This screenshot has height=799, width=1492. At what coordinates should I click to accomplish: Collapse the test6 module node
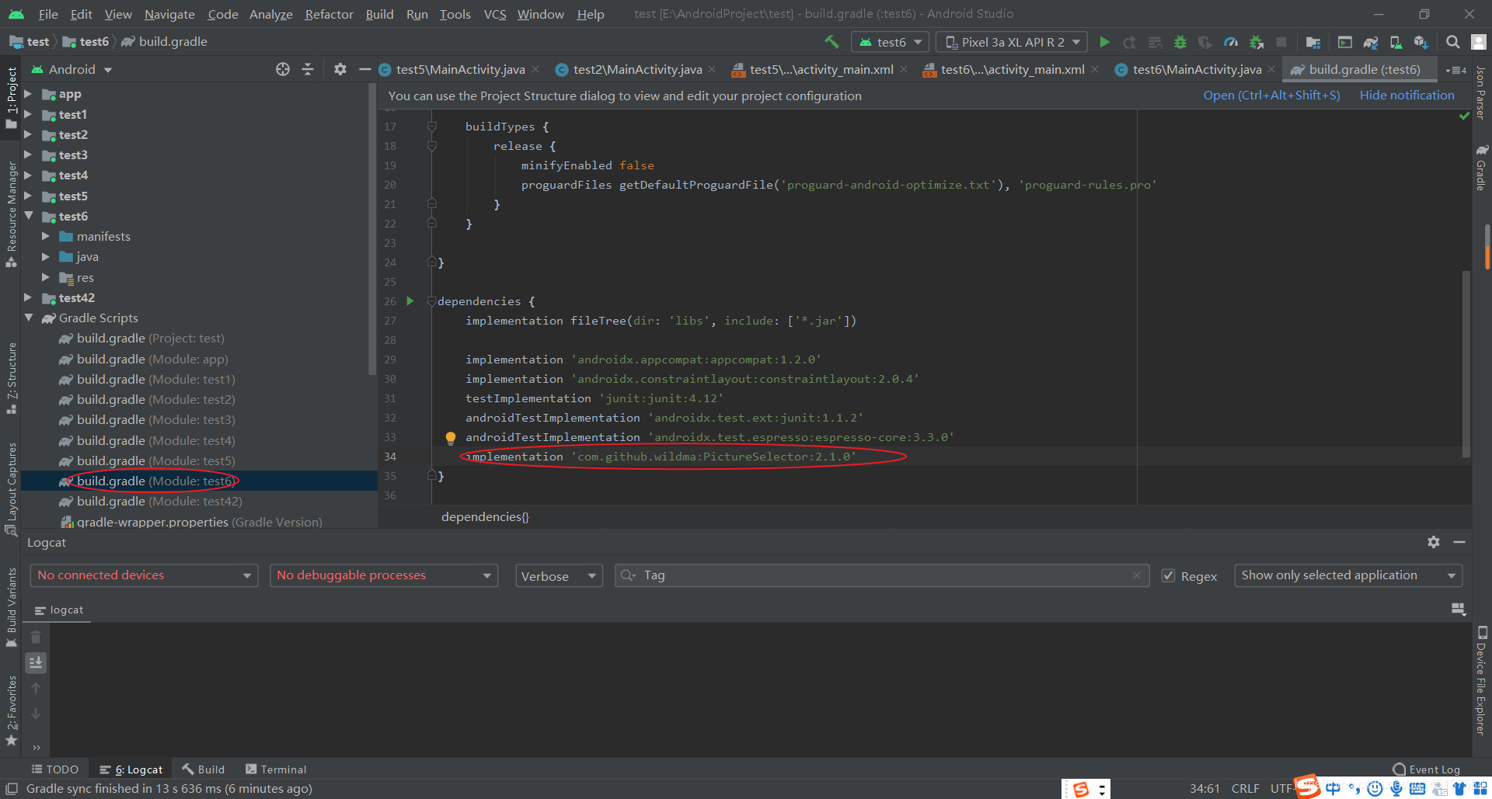pos(28,216)
